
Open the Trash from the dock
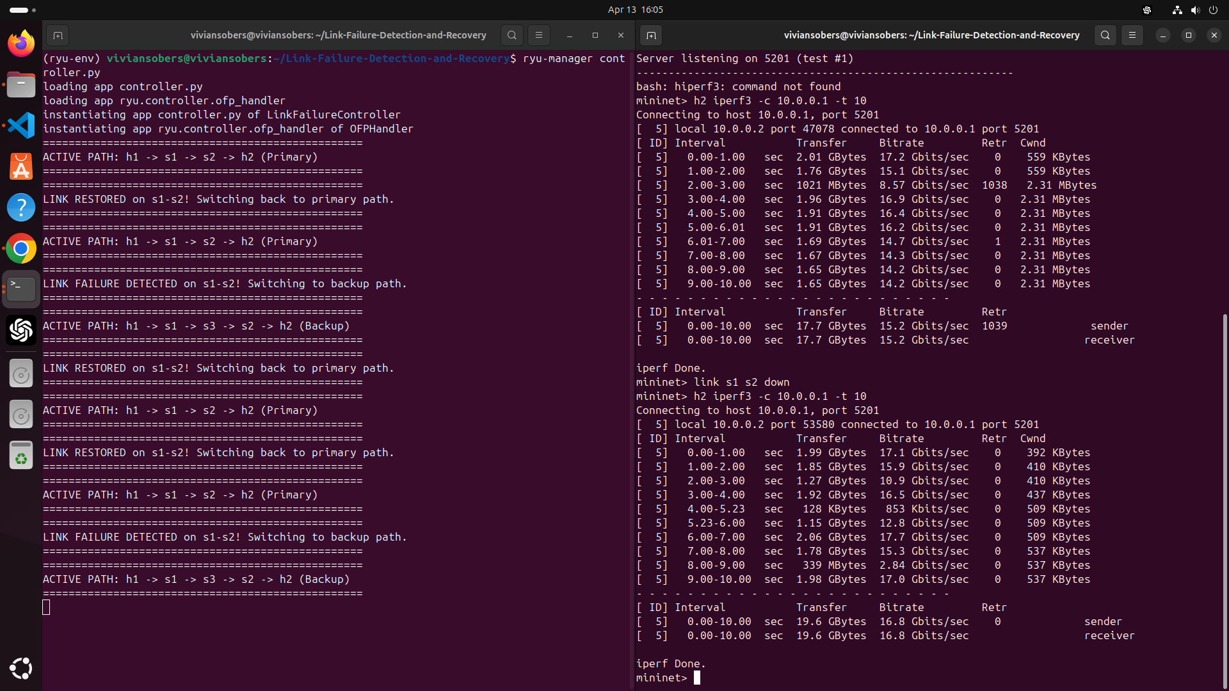[x=21, y=455]
